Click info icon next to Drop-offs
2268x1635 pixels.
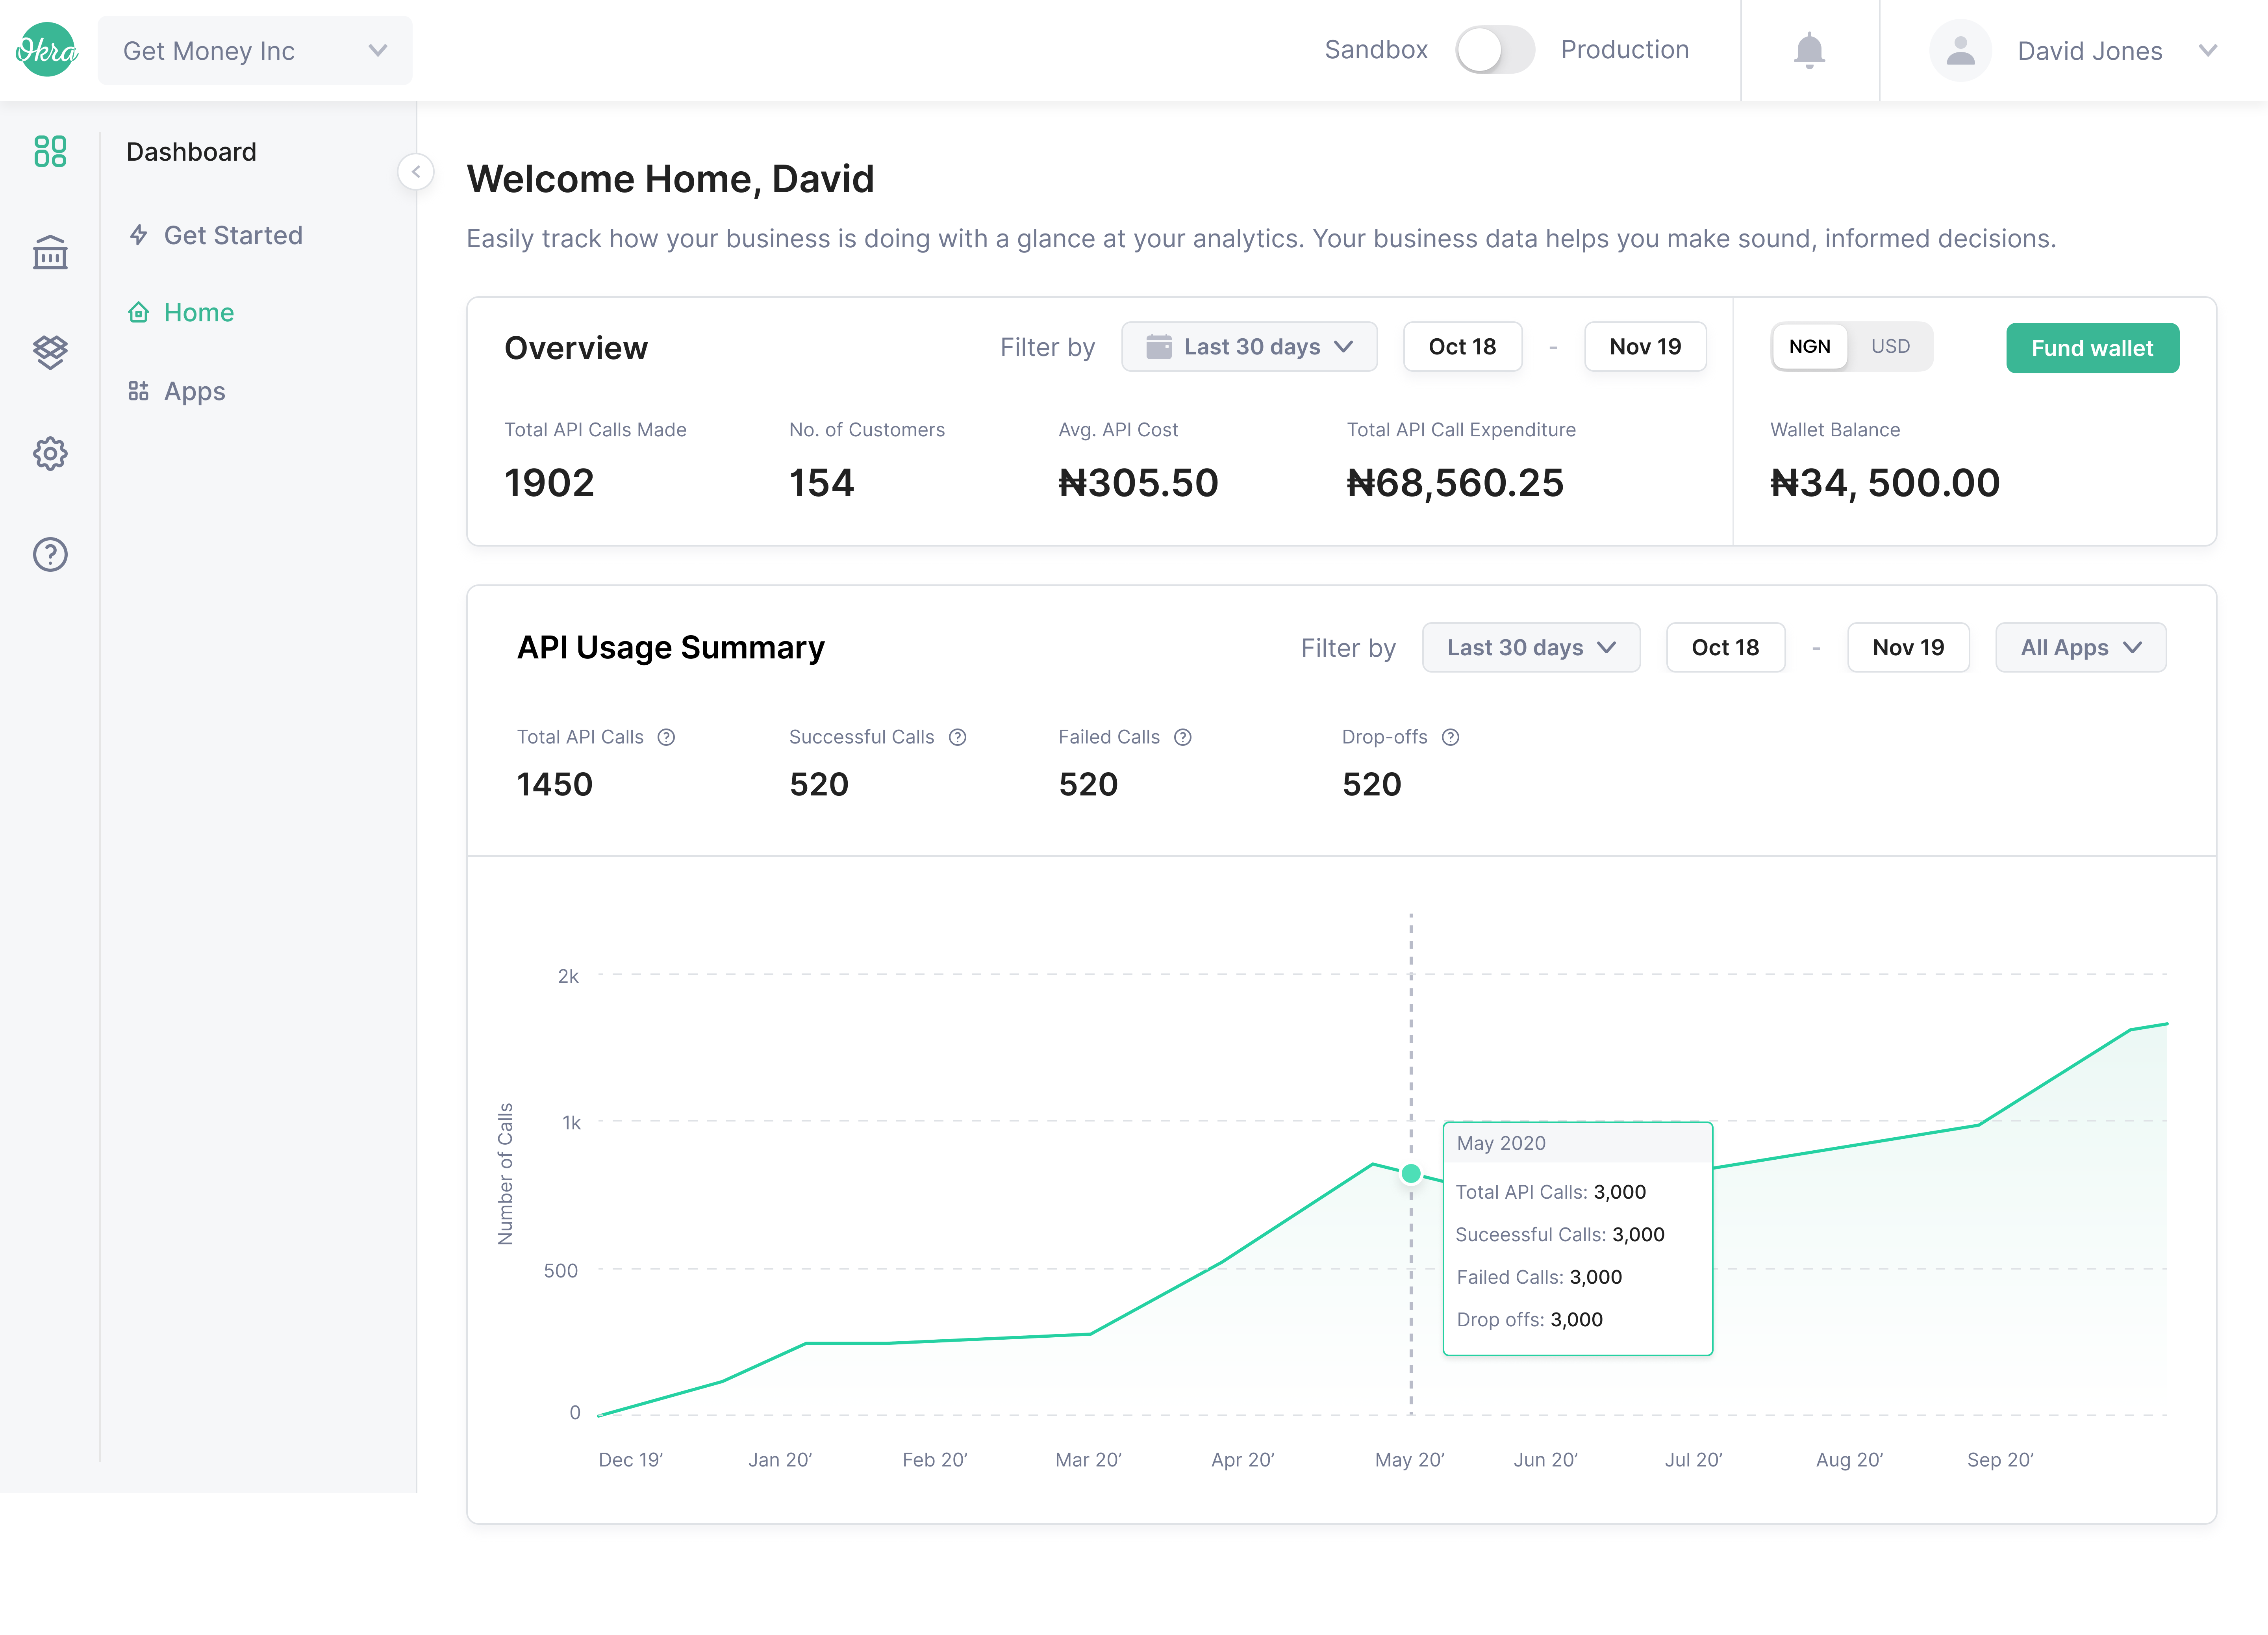(x=1451, y=737)
